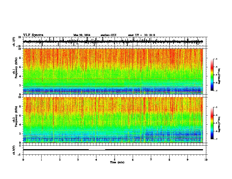The image size is (232, 179).
Task: Click the ch.1 colorbar log(PSD) label
Action: point(219,76)
